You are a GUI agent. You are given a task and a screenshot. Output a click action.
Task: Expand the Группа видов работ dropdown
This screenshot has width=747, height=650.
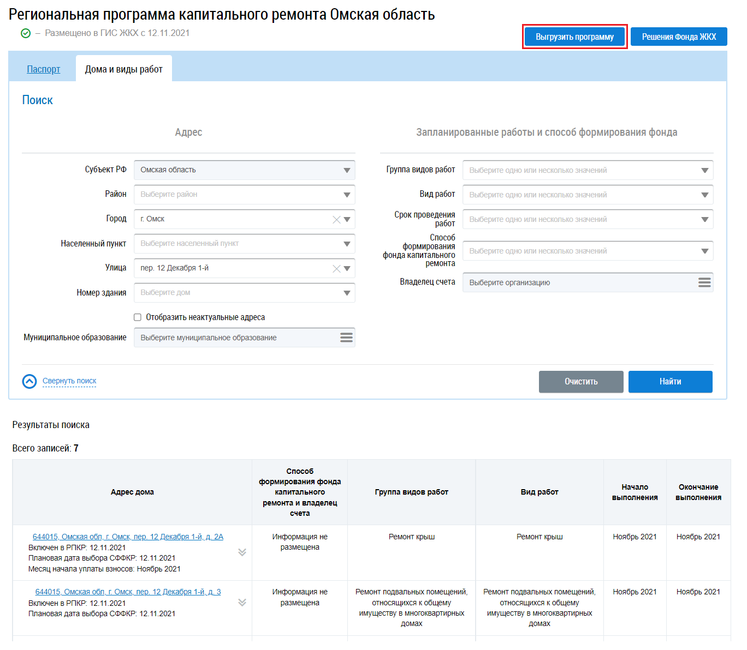coord(588,170)
